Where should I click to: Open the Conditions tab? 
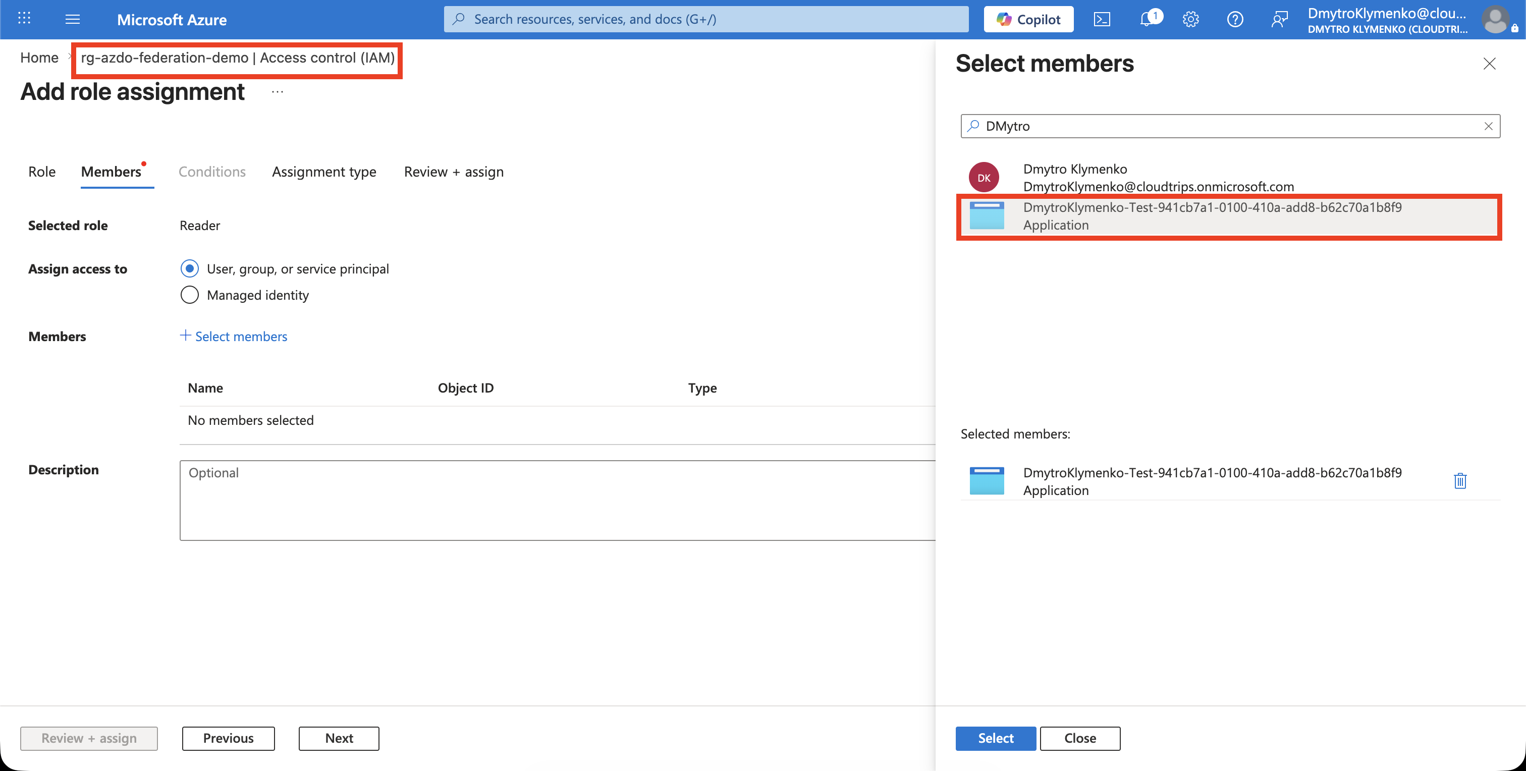point(212,172)
